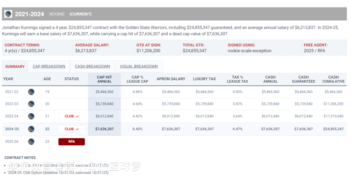Viewport: 351px width, 178px height.
Task: Click the YEAR column header
Action: coord(8,79)
